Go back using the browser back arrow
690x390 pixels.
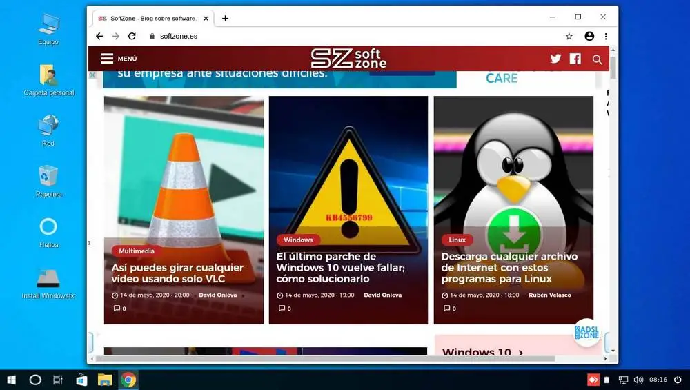click(99, 36)
